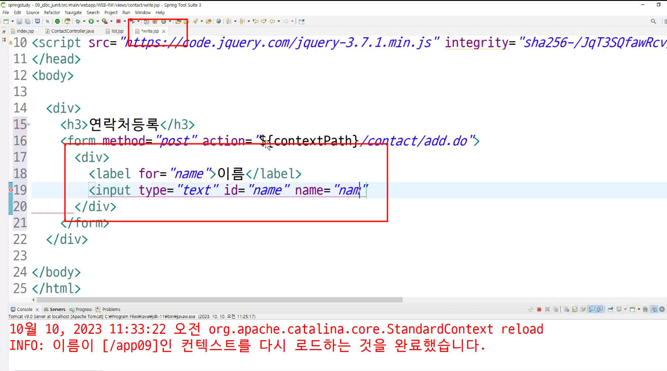Switch to index.jsp editor tab

coord(23,31)
